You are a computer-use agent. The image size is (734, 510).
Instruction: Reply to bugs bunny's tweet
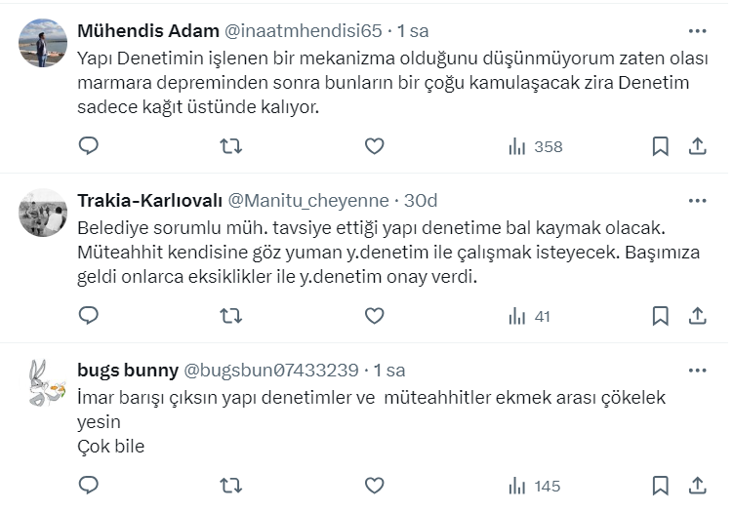(89, 485)
